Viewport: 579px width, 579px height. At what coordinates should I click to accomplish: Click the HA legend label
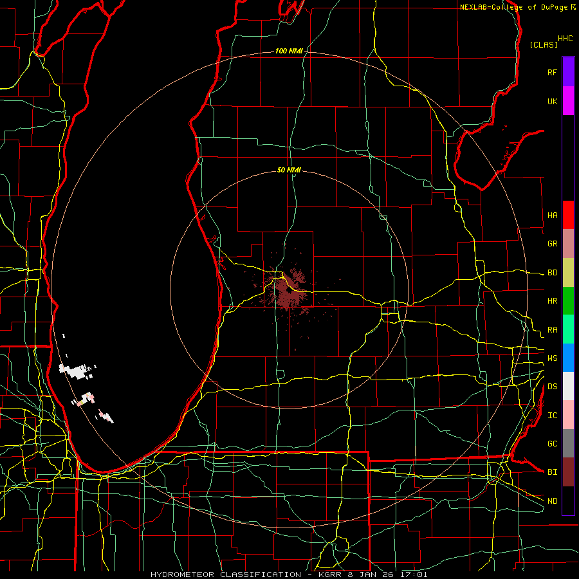(x=552, y=216)
